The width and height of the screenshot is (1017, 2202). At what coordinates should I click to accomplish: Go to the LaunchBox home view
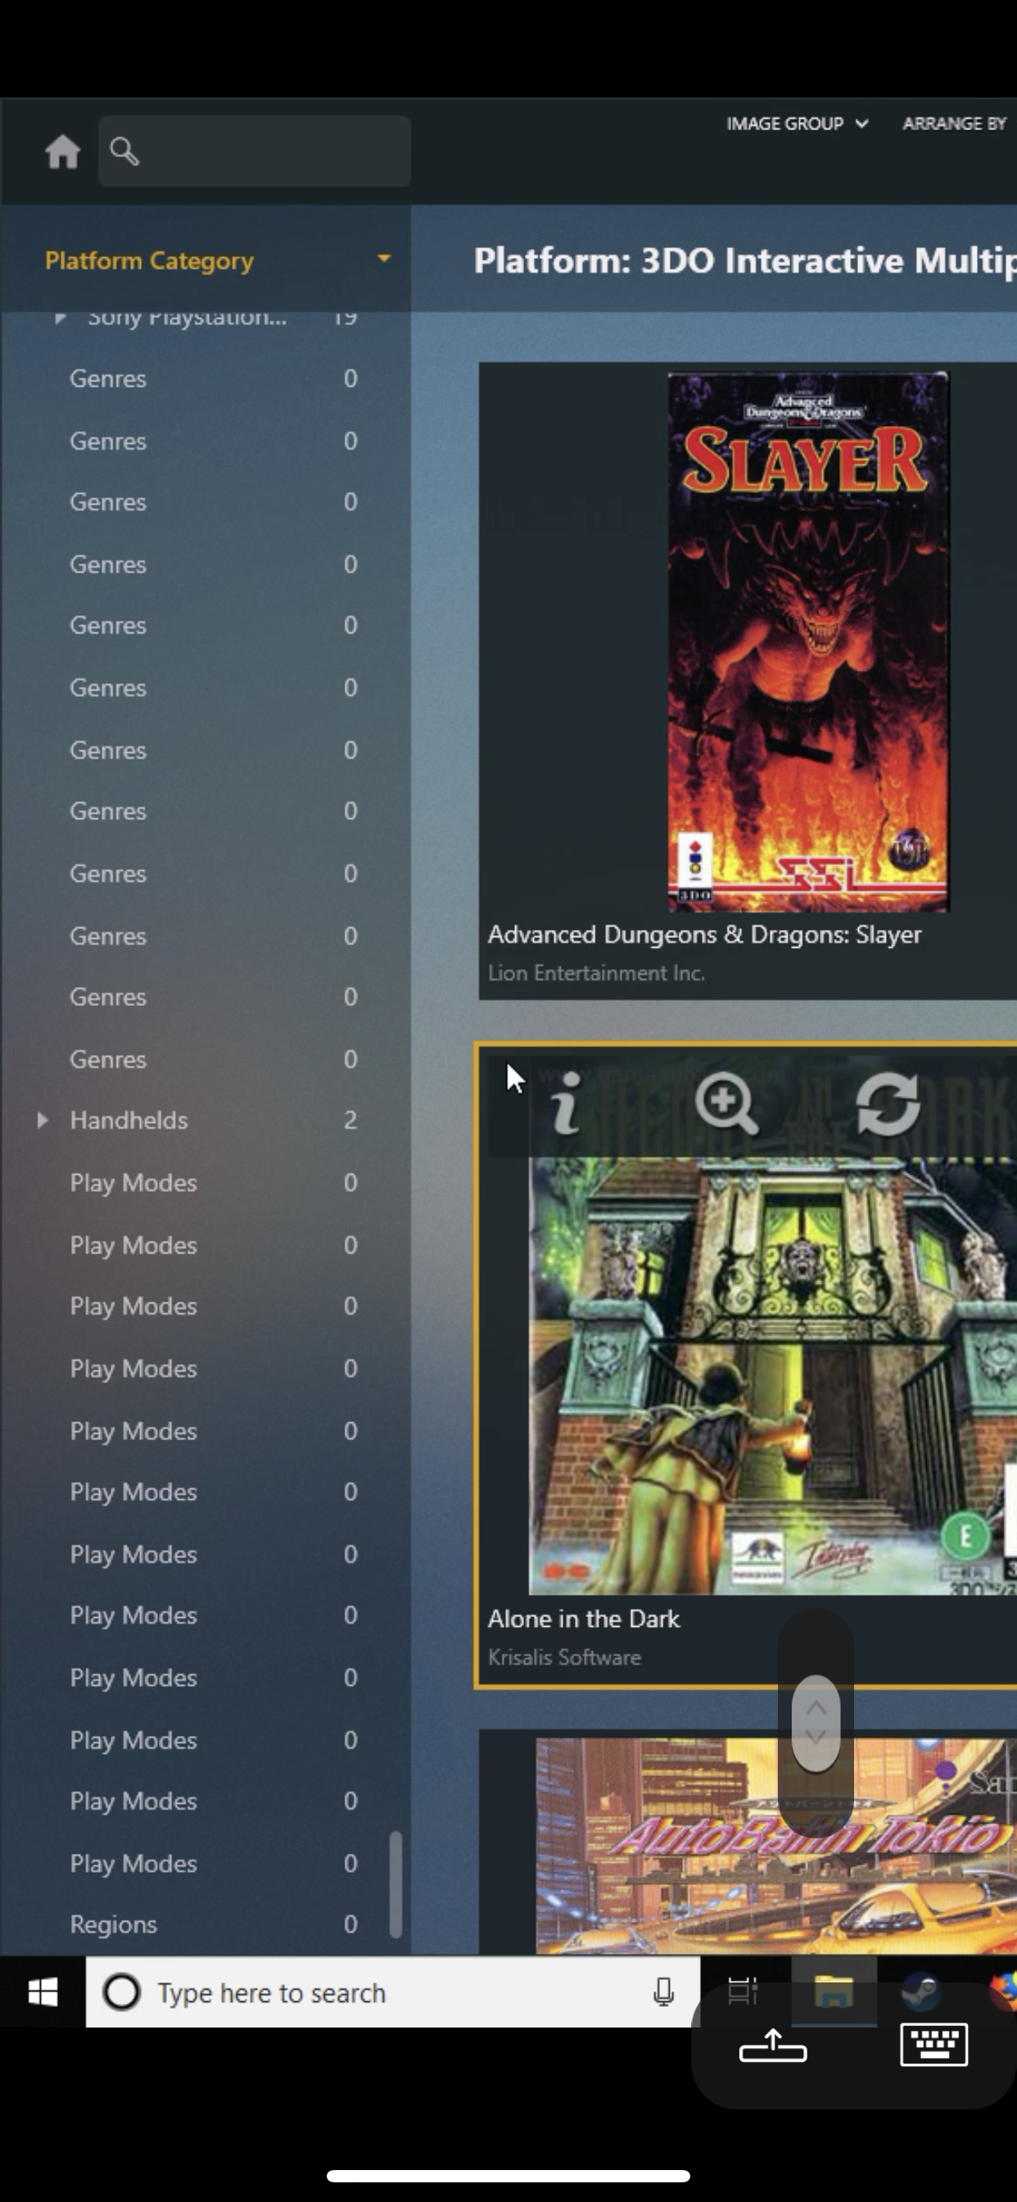(62, 152)
